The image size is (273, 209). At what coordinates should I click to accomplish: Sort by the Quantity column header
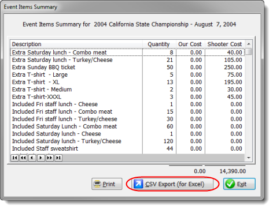pyautogui.click(x=159, y=44)
